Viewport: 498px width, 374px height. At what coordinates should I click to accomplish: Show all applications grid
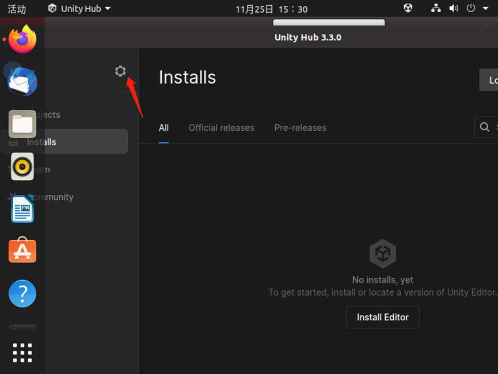click(x=22, y=353)
